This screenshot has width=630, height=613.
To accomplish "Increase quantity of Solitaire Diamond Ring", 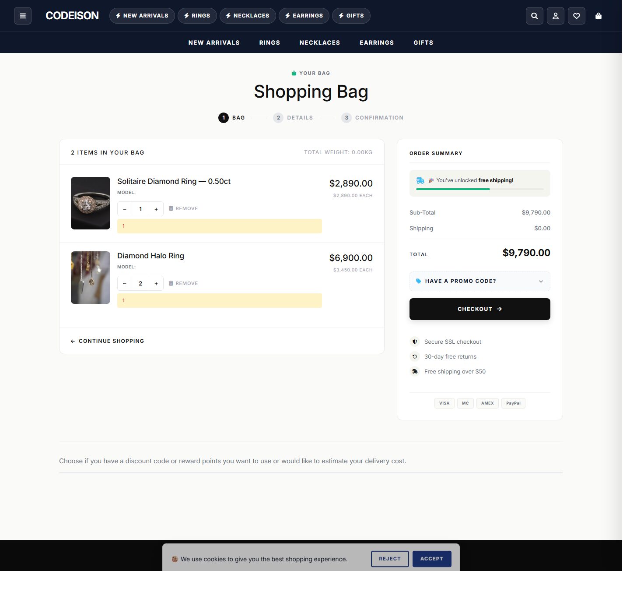I will pyautogui.click(x=156, y=209).
